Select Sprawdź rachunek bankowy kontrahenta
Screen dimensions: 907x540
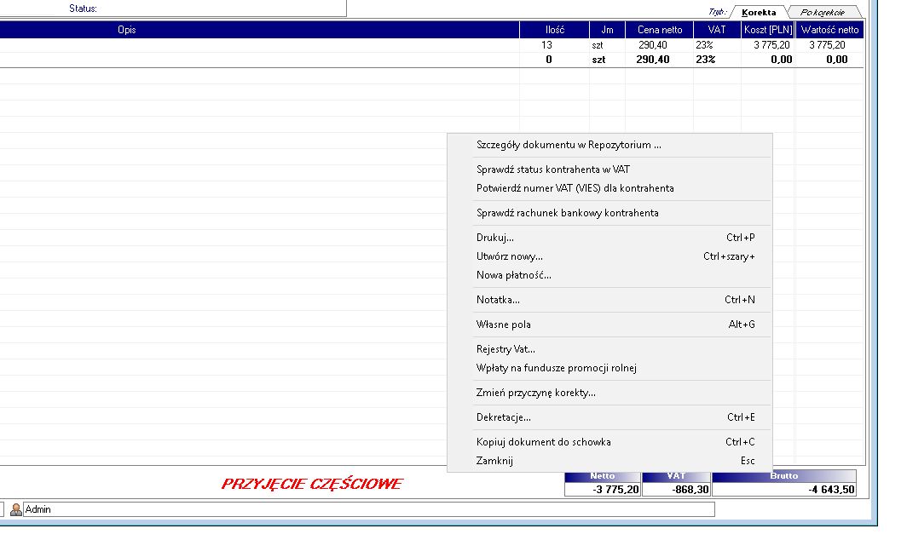tap(567, 213)
